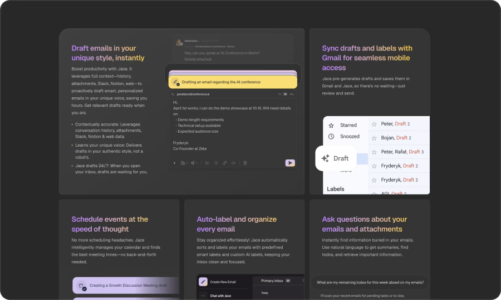The height and width of the screenshot is (300, 501).
Task: Click the Today heading in the inbox preview
Action: point(264,293)
